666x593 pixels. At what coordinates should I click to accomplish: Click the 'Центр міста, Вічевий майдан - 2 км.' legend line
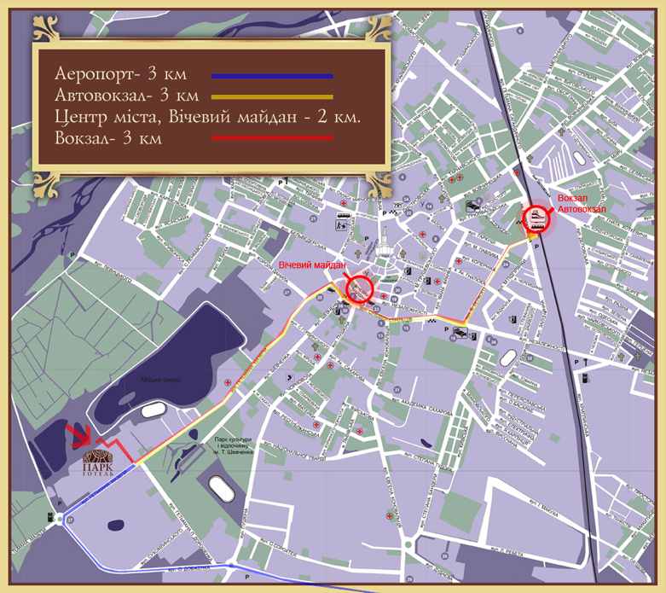pyautogui.click(x=208, y=117)
